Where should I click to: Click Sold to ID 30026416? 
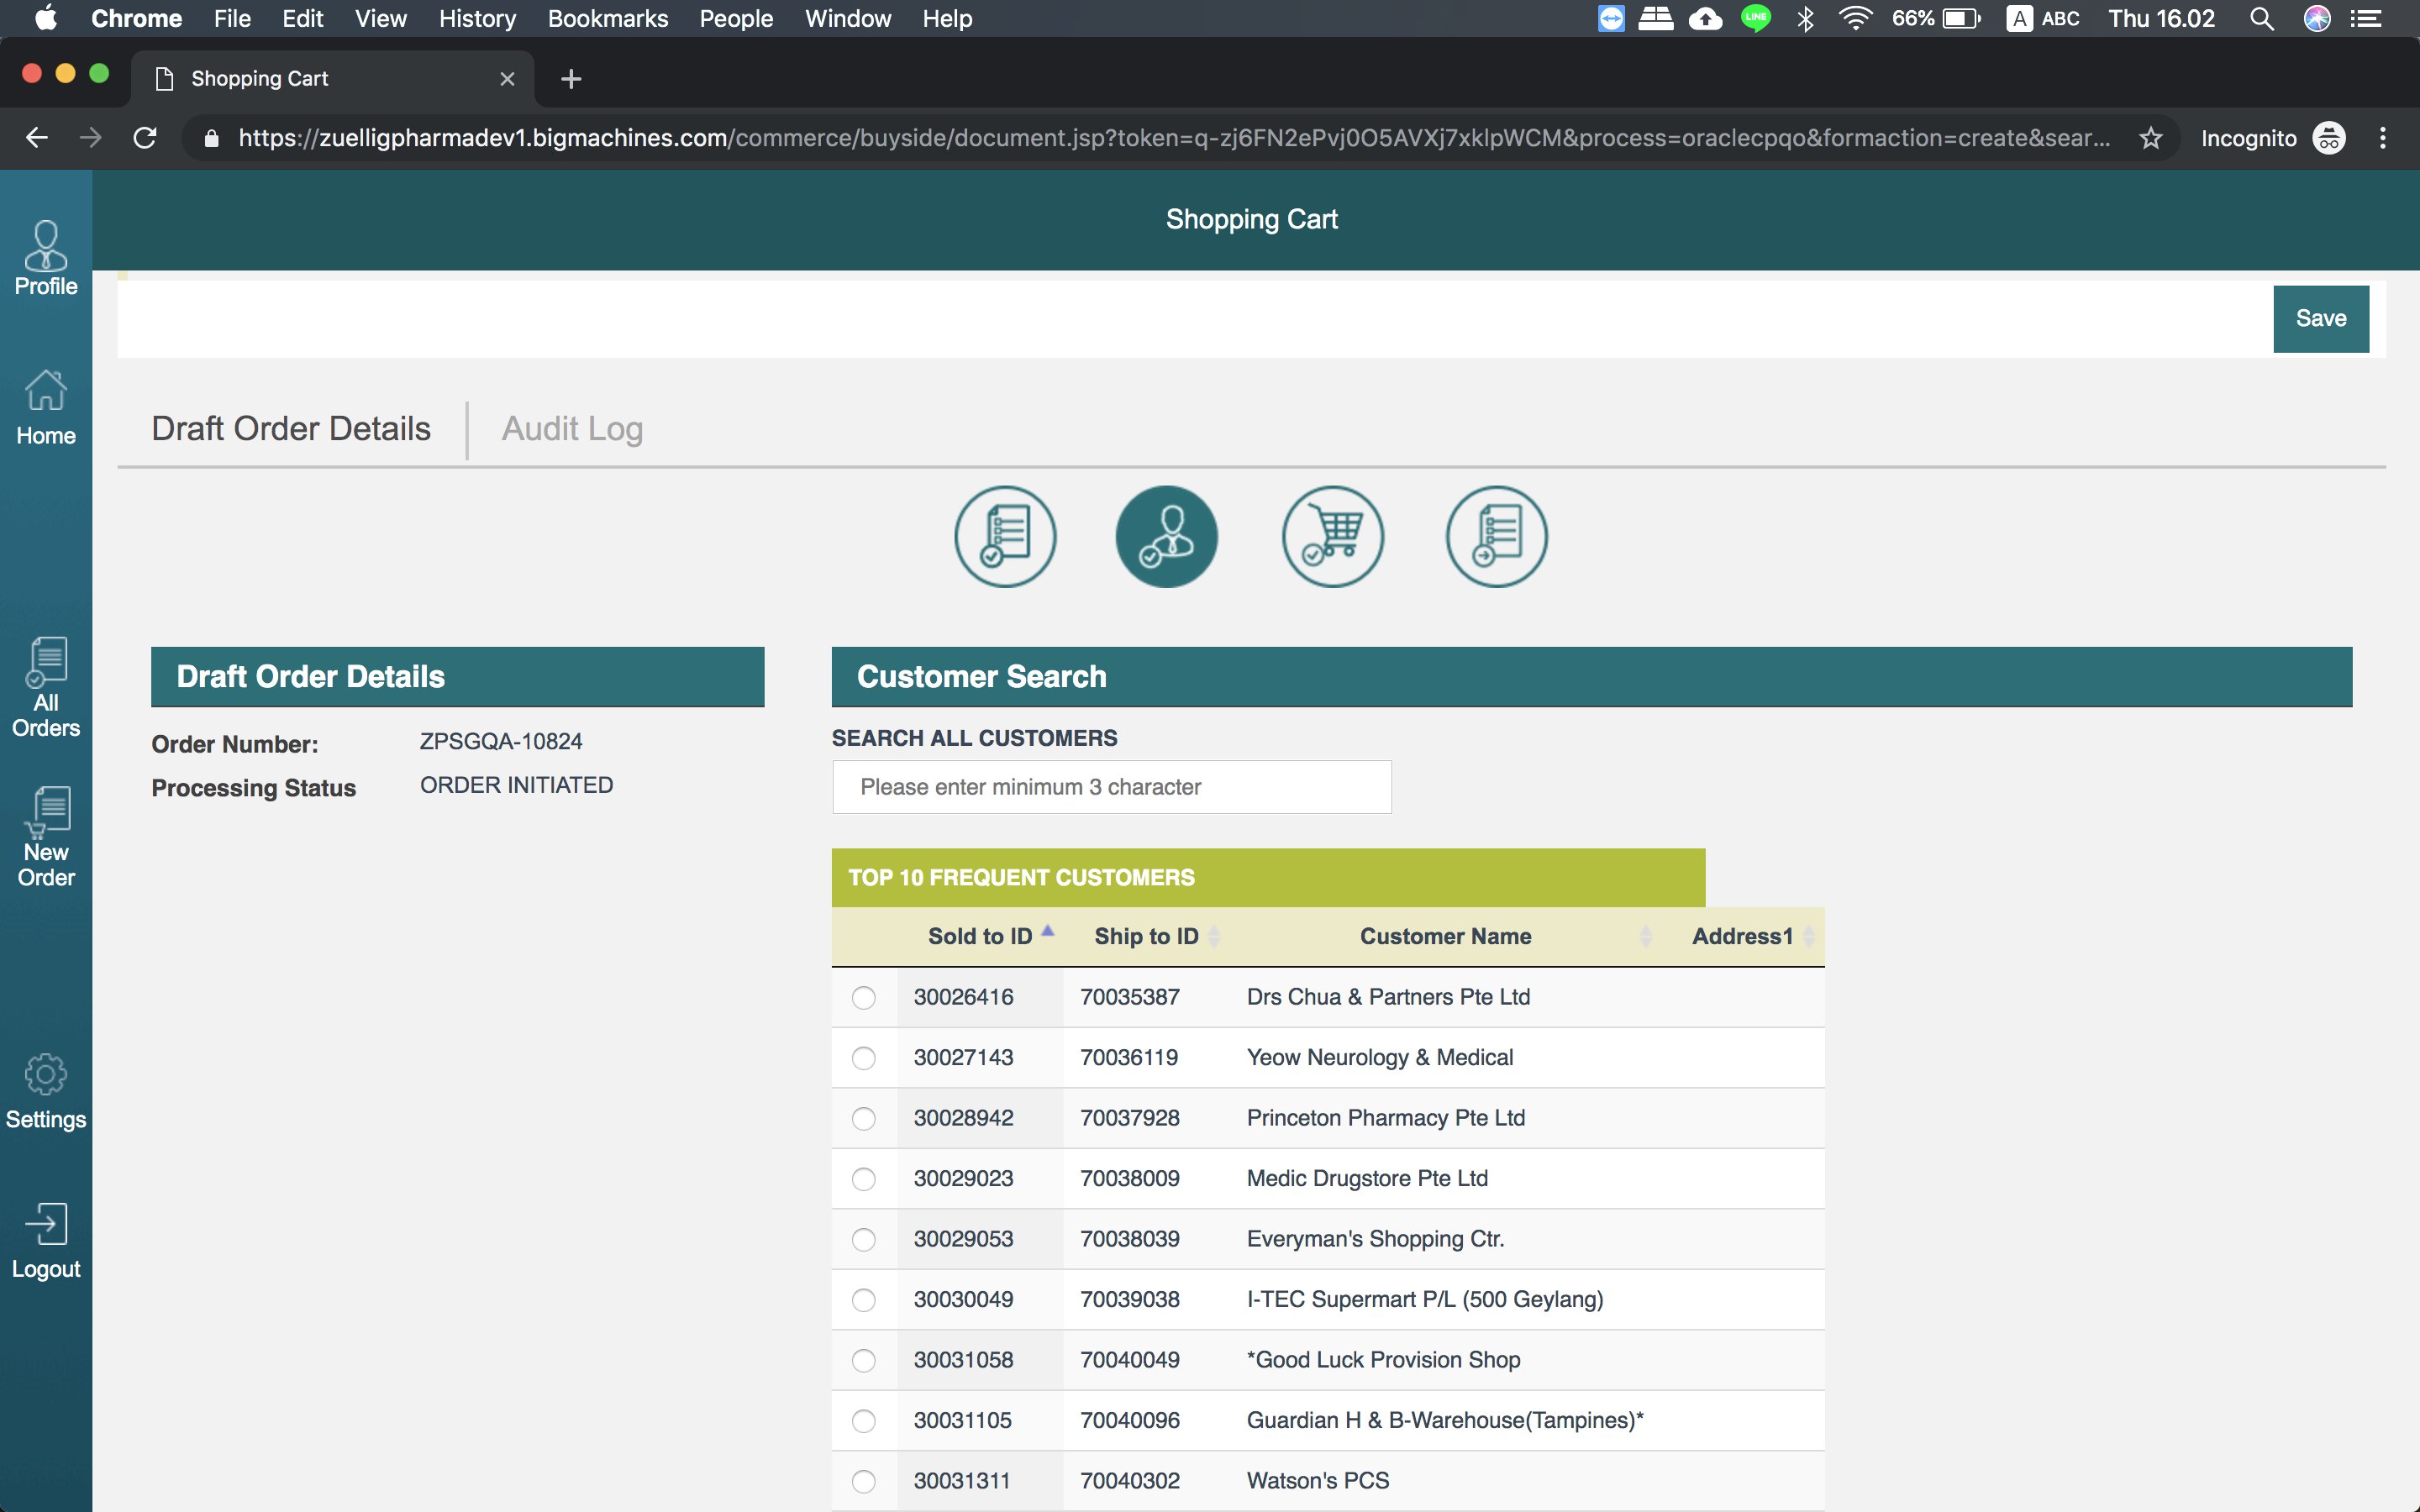(963, 998)
